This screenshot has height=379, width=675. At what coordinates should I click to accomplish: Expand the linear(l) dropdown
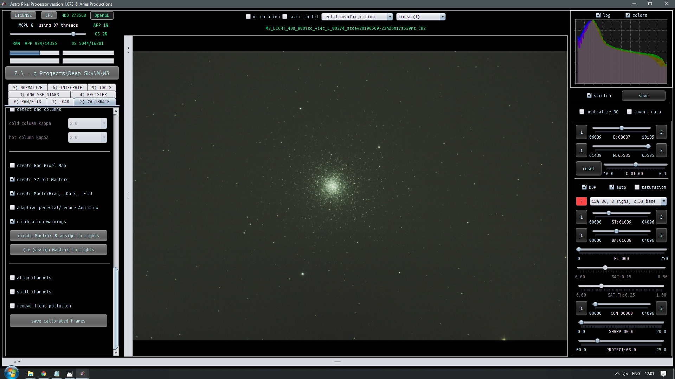point(421,16)
